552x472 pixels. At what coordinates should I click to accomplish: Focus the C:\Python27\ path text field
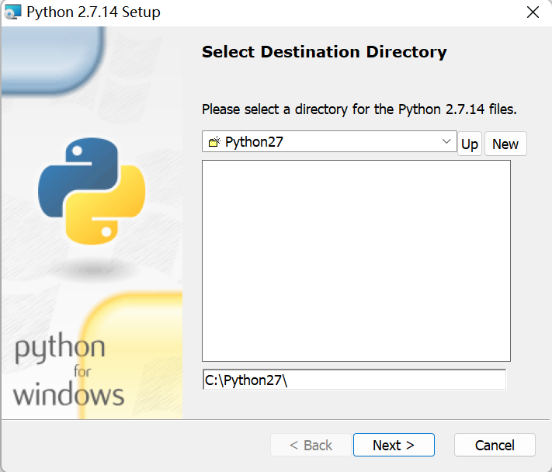[x=354, y=380]
